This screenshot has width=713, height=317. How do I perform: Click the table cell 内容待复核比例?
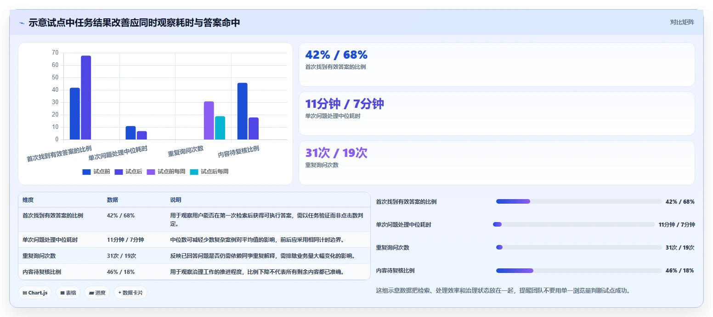[x=42, y=272]
